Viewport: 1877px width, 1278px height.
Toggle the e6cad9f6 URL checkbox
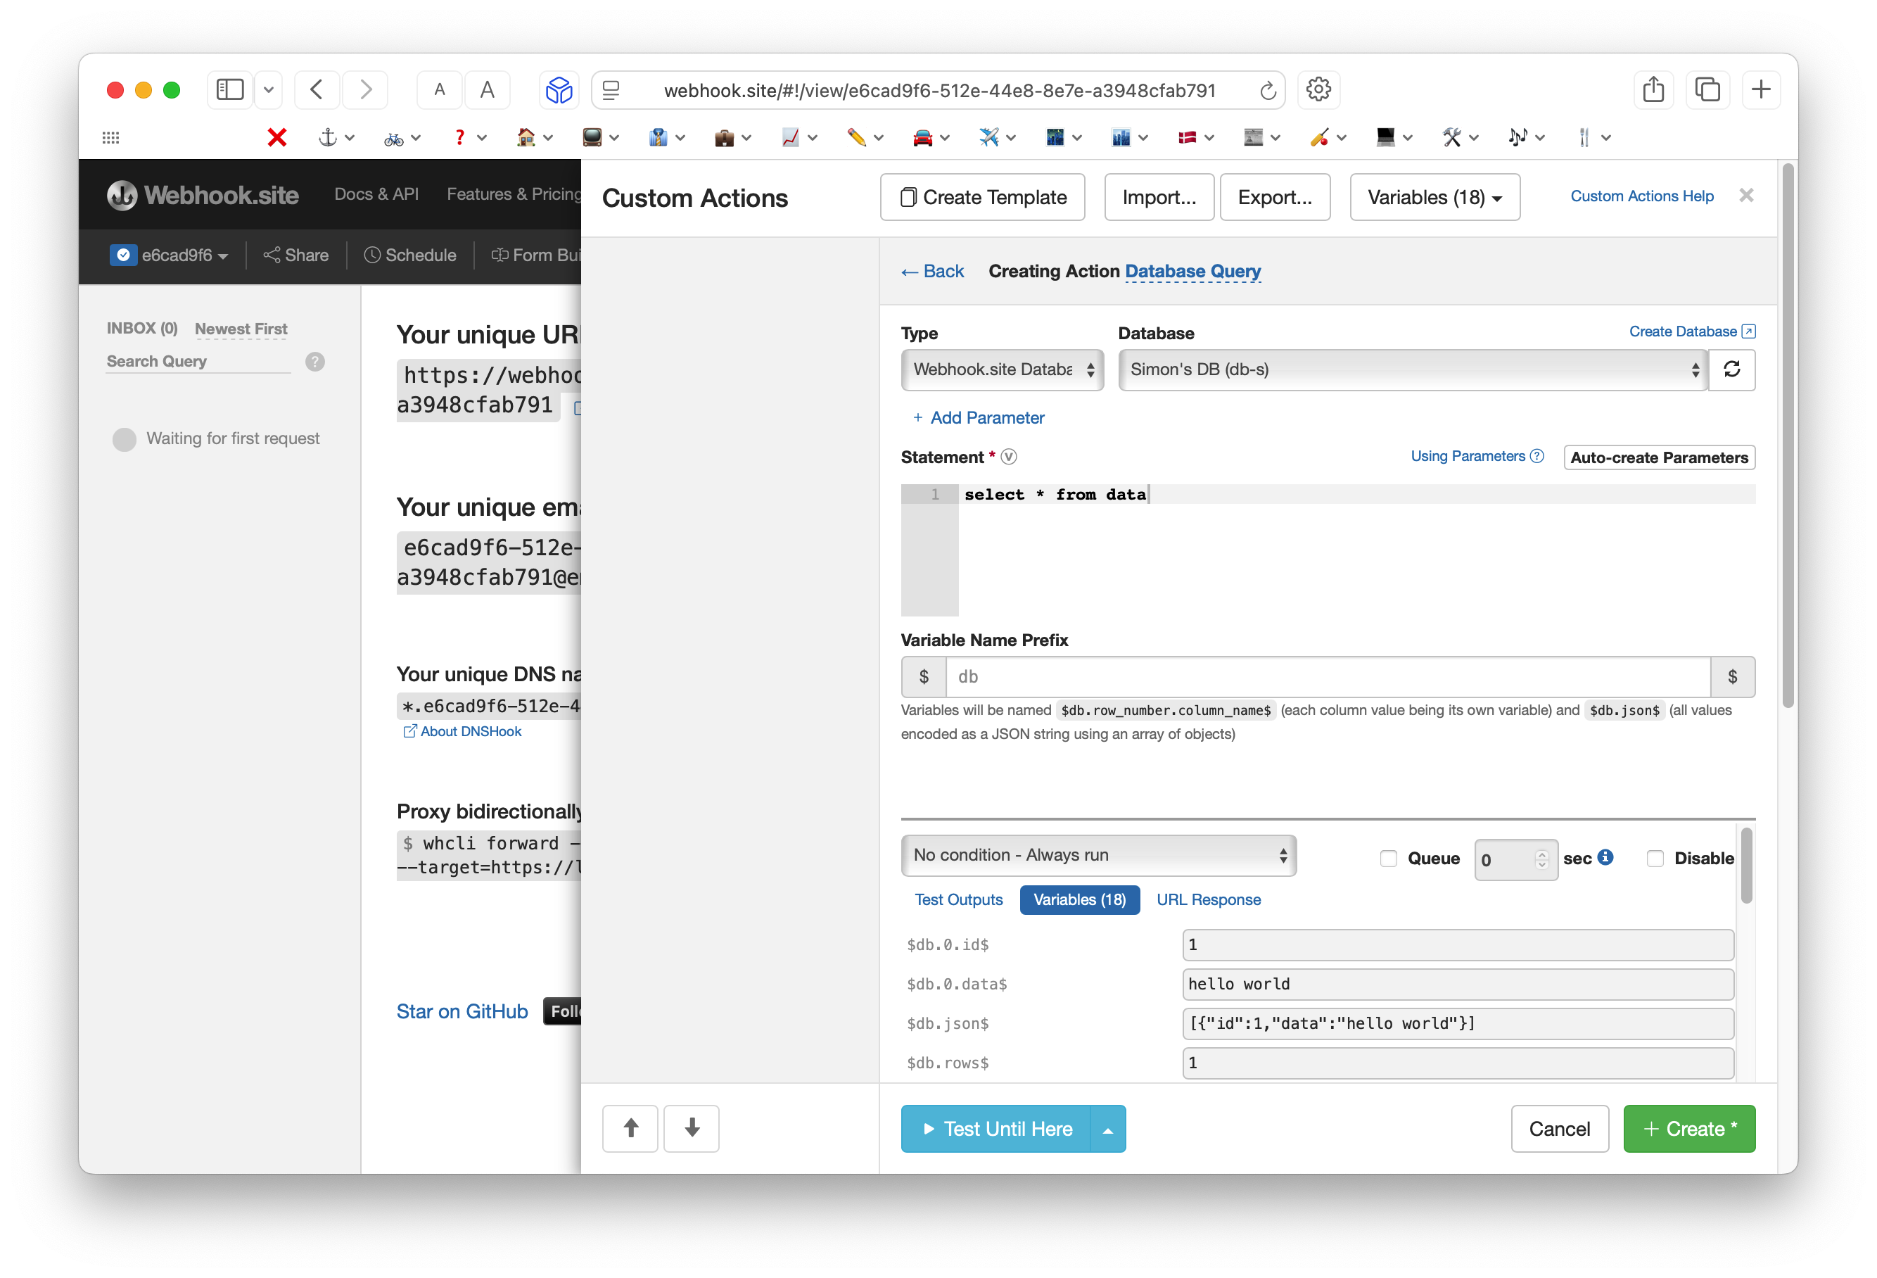[122, 255]
